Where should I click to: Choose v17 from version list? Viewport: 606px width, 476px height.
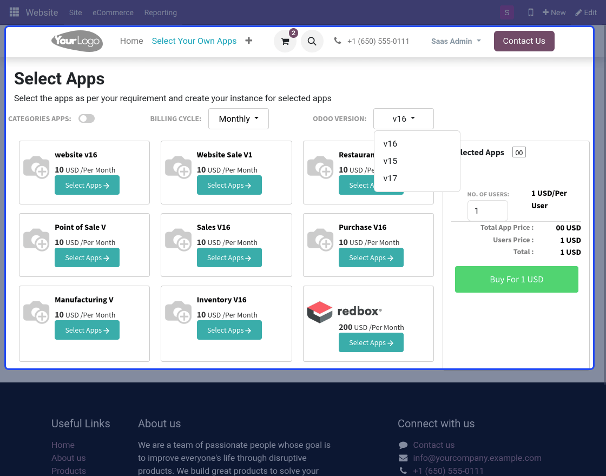417,178
